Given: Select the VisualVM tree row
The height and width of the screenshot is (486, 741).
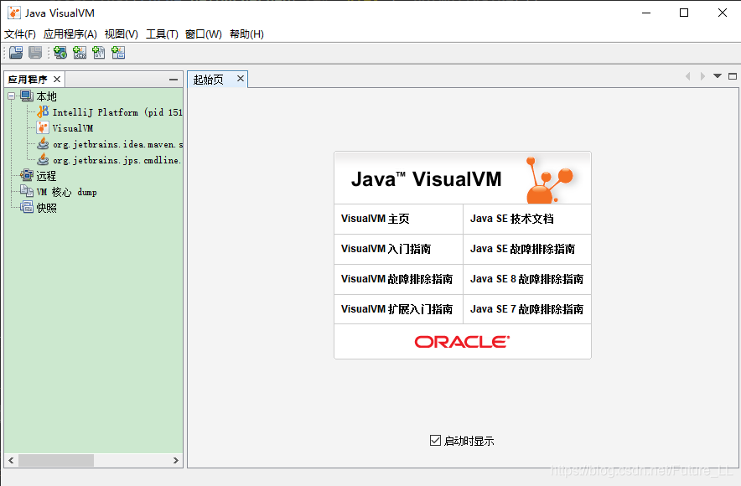Looking at the screenshot, I should click(73, 128).
